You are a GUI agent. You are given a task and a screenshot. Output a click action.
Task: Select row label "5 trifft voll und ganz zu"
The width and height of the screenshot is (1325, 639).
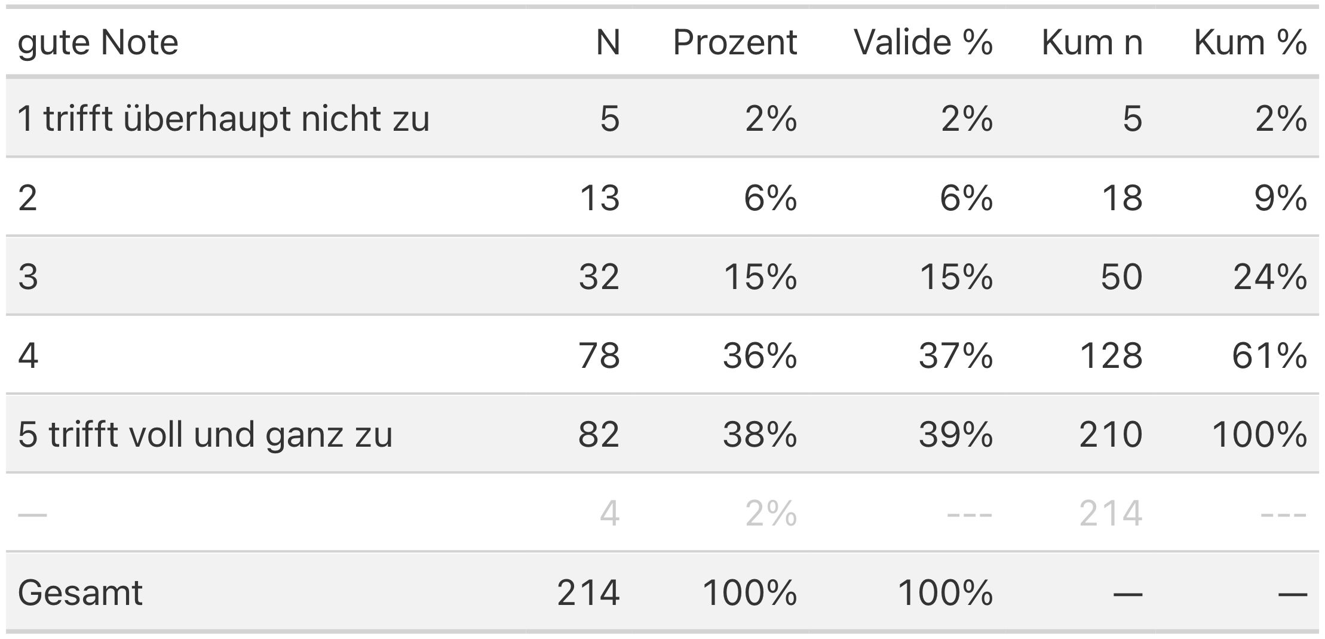point(205,434)
